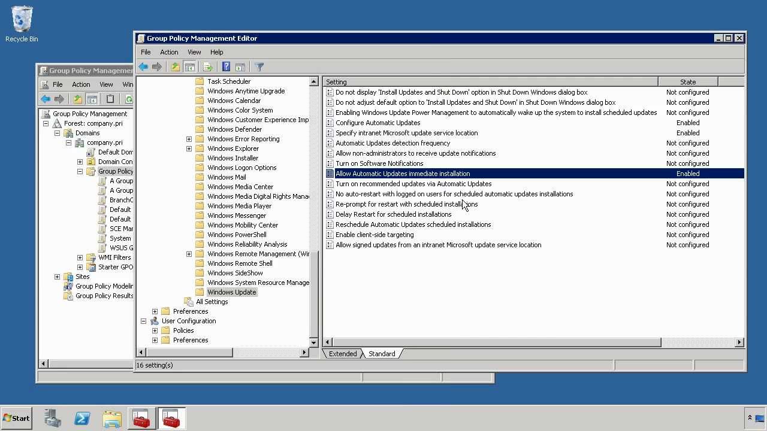Expand the Starter GPO node
767x431 pixels.
80,267
